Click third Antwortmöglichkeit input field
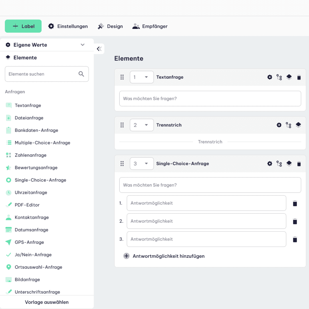 coord(206,239)
